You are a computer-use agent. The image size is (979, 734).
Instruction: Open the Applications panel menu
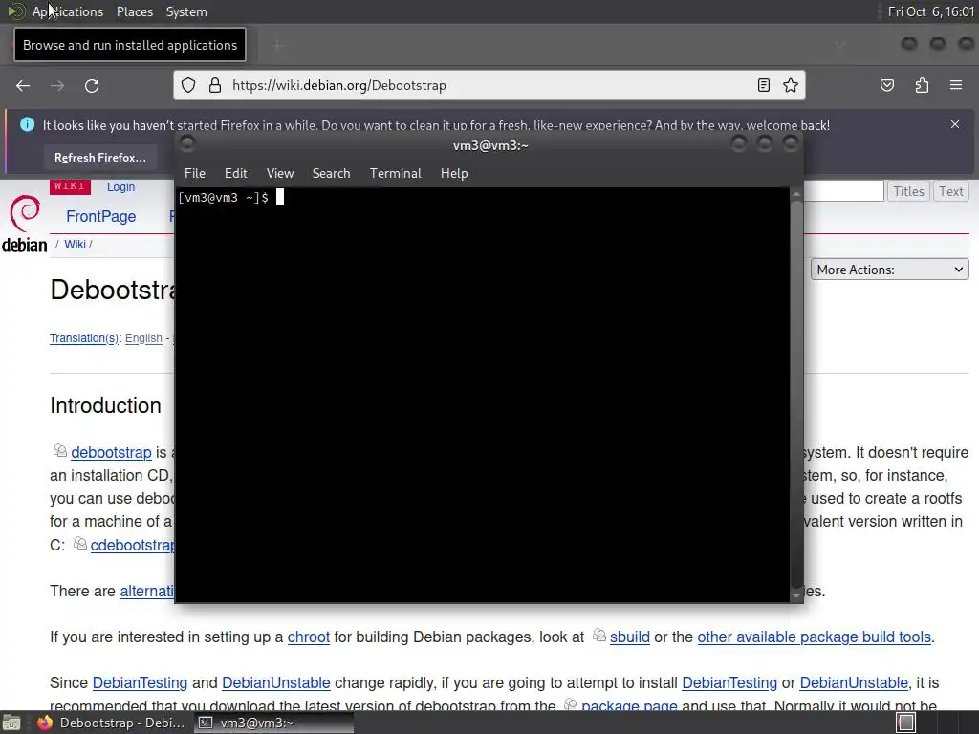point(68,11)
